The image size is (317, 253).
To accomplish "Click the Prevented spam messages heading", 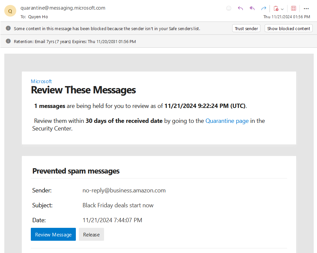I will pos(76,171).
